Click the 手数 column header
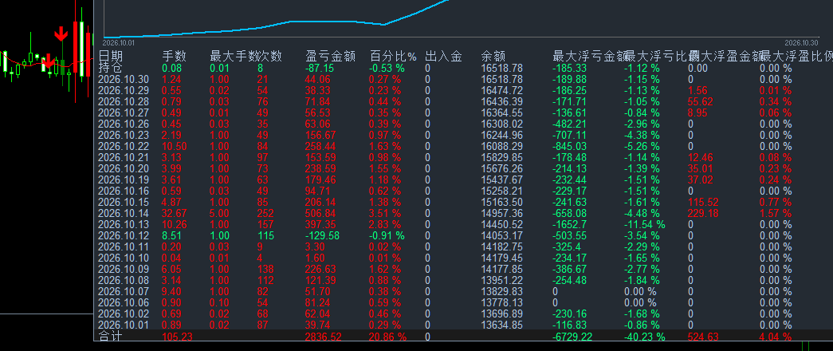The height and width of the screenshot is (351, 833). 175,57
